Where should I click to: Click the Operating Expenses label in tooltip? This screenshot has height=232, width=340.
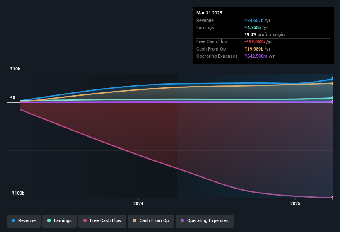pos(217,56)
